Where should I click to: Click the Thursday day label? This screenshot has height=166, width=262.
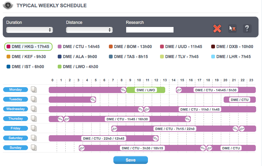pyautogui.click(x=16, y=119)
